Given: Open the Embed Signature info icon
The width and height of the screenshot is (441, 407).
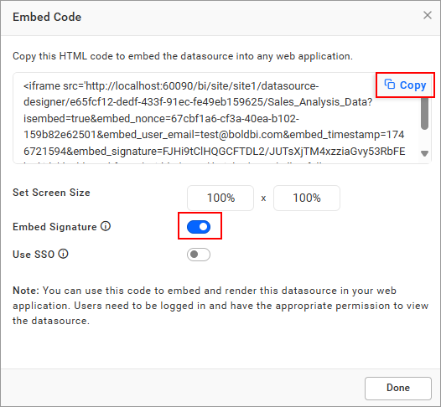Looking at the screenshot, I should click(106, 226).
